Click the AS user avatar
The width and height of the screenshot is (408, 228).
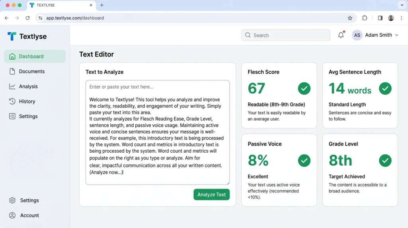tap(357, 35)
